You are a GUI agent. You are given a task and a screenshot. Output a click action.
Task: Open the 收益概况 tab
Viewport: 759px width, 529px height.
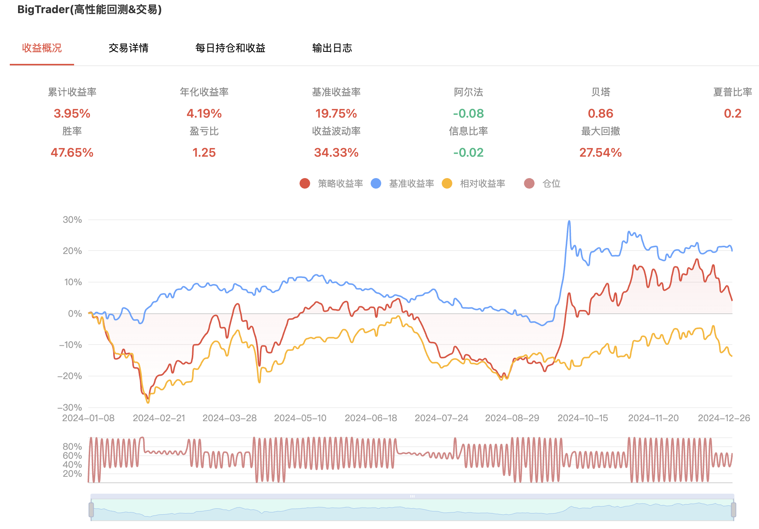tap(42, 48)
